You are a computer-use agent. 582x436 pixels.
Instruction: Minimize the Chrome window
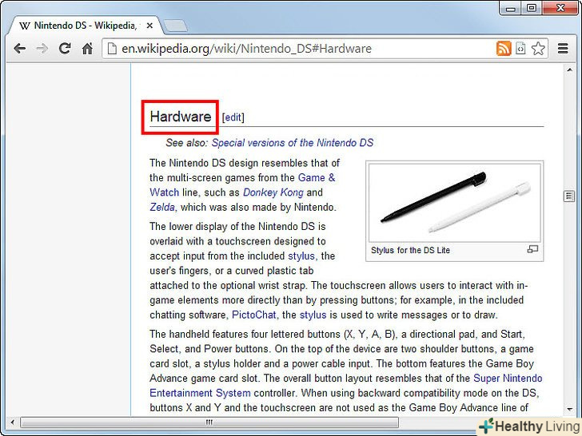click(x=510, y=8)
